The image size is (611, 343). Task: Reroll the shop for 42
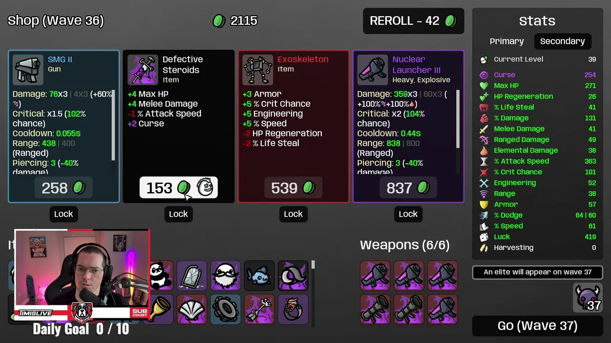tap(413, 21)
